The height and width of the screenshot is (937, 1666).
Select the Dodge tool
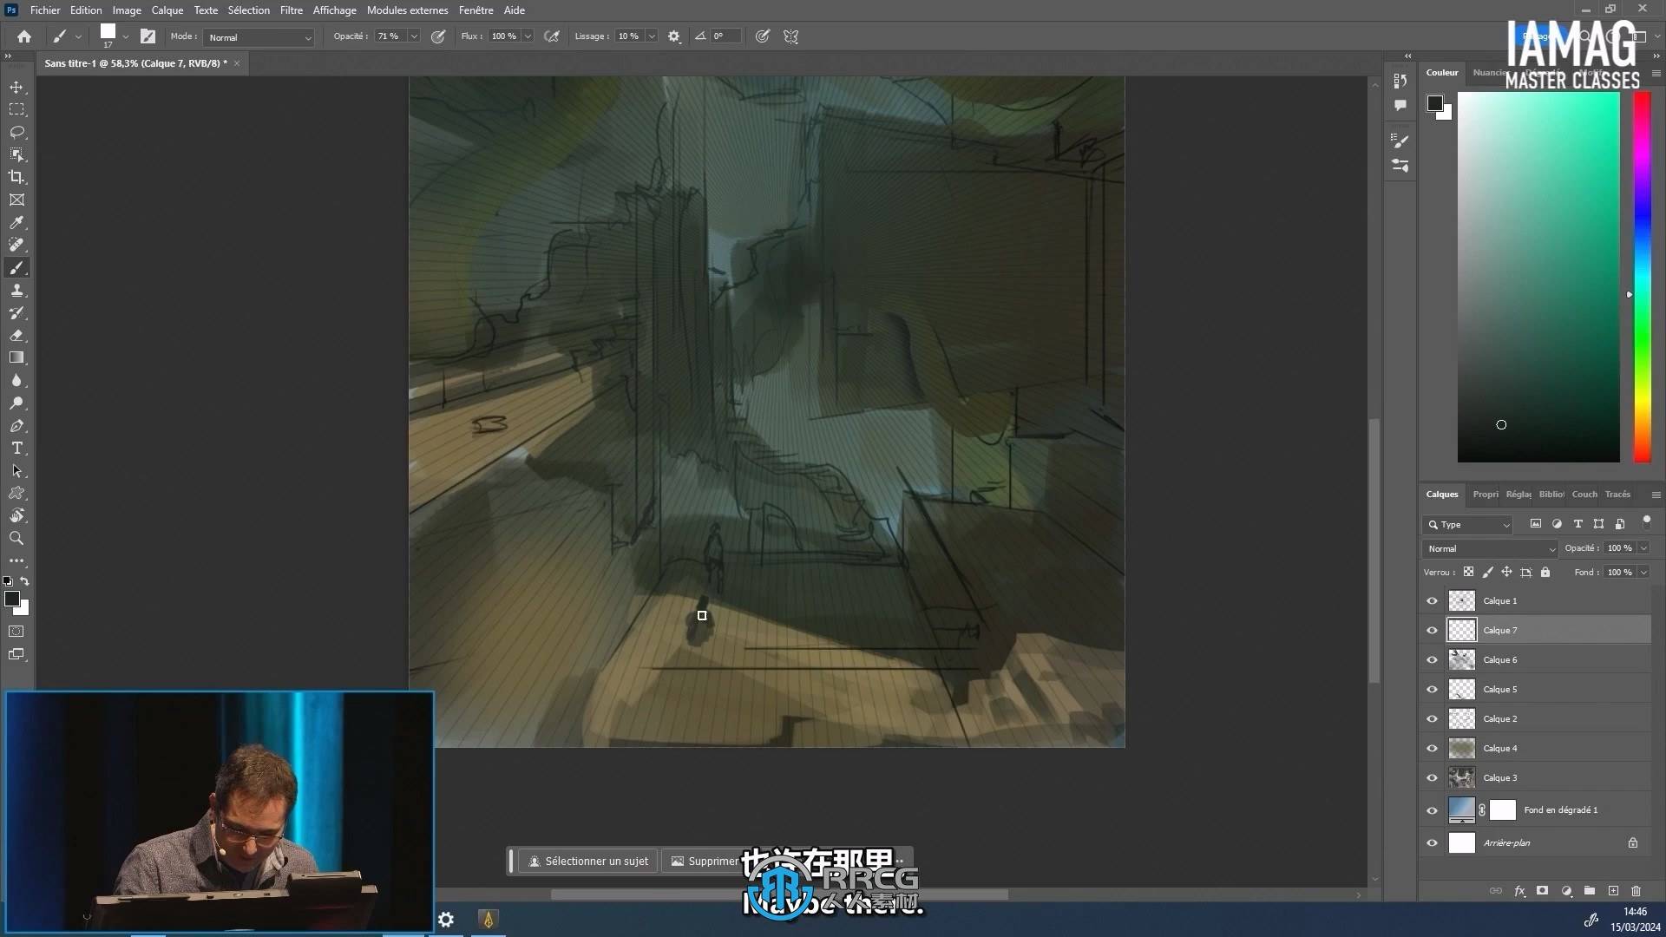pyautogui.click(x=16, y=403)
